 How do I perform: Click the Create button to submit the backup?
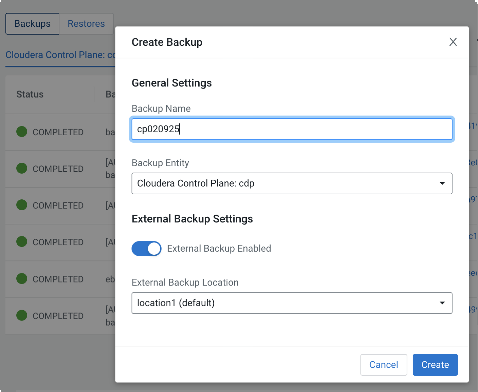(435, 365)
